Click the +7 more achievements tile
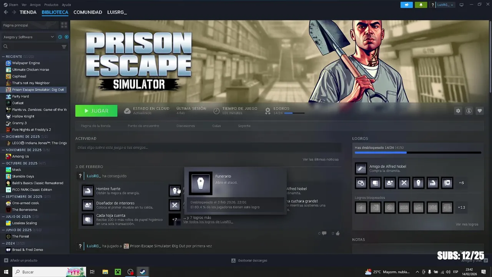Image resolution: width=492 pixels, height=277 pixels. tap(175, 219)
